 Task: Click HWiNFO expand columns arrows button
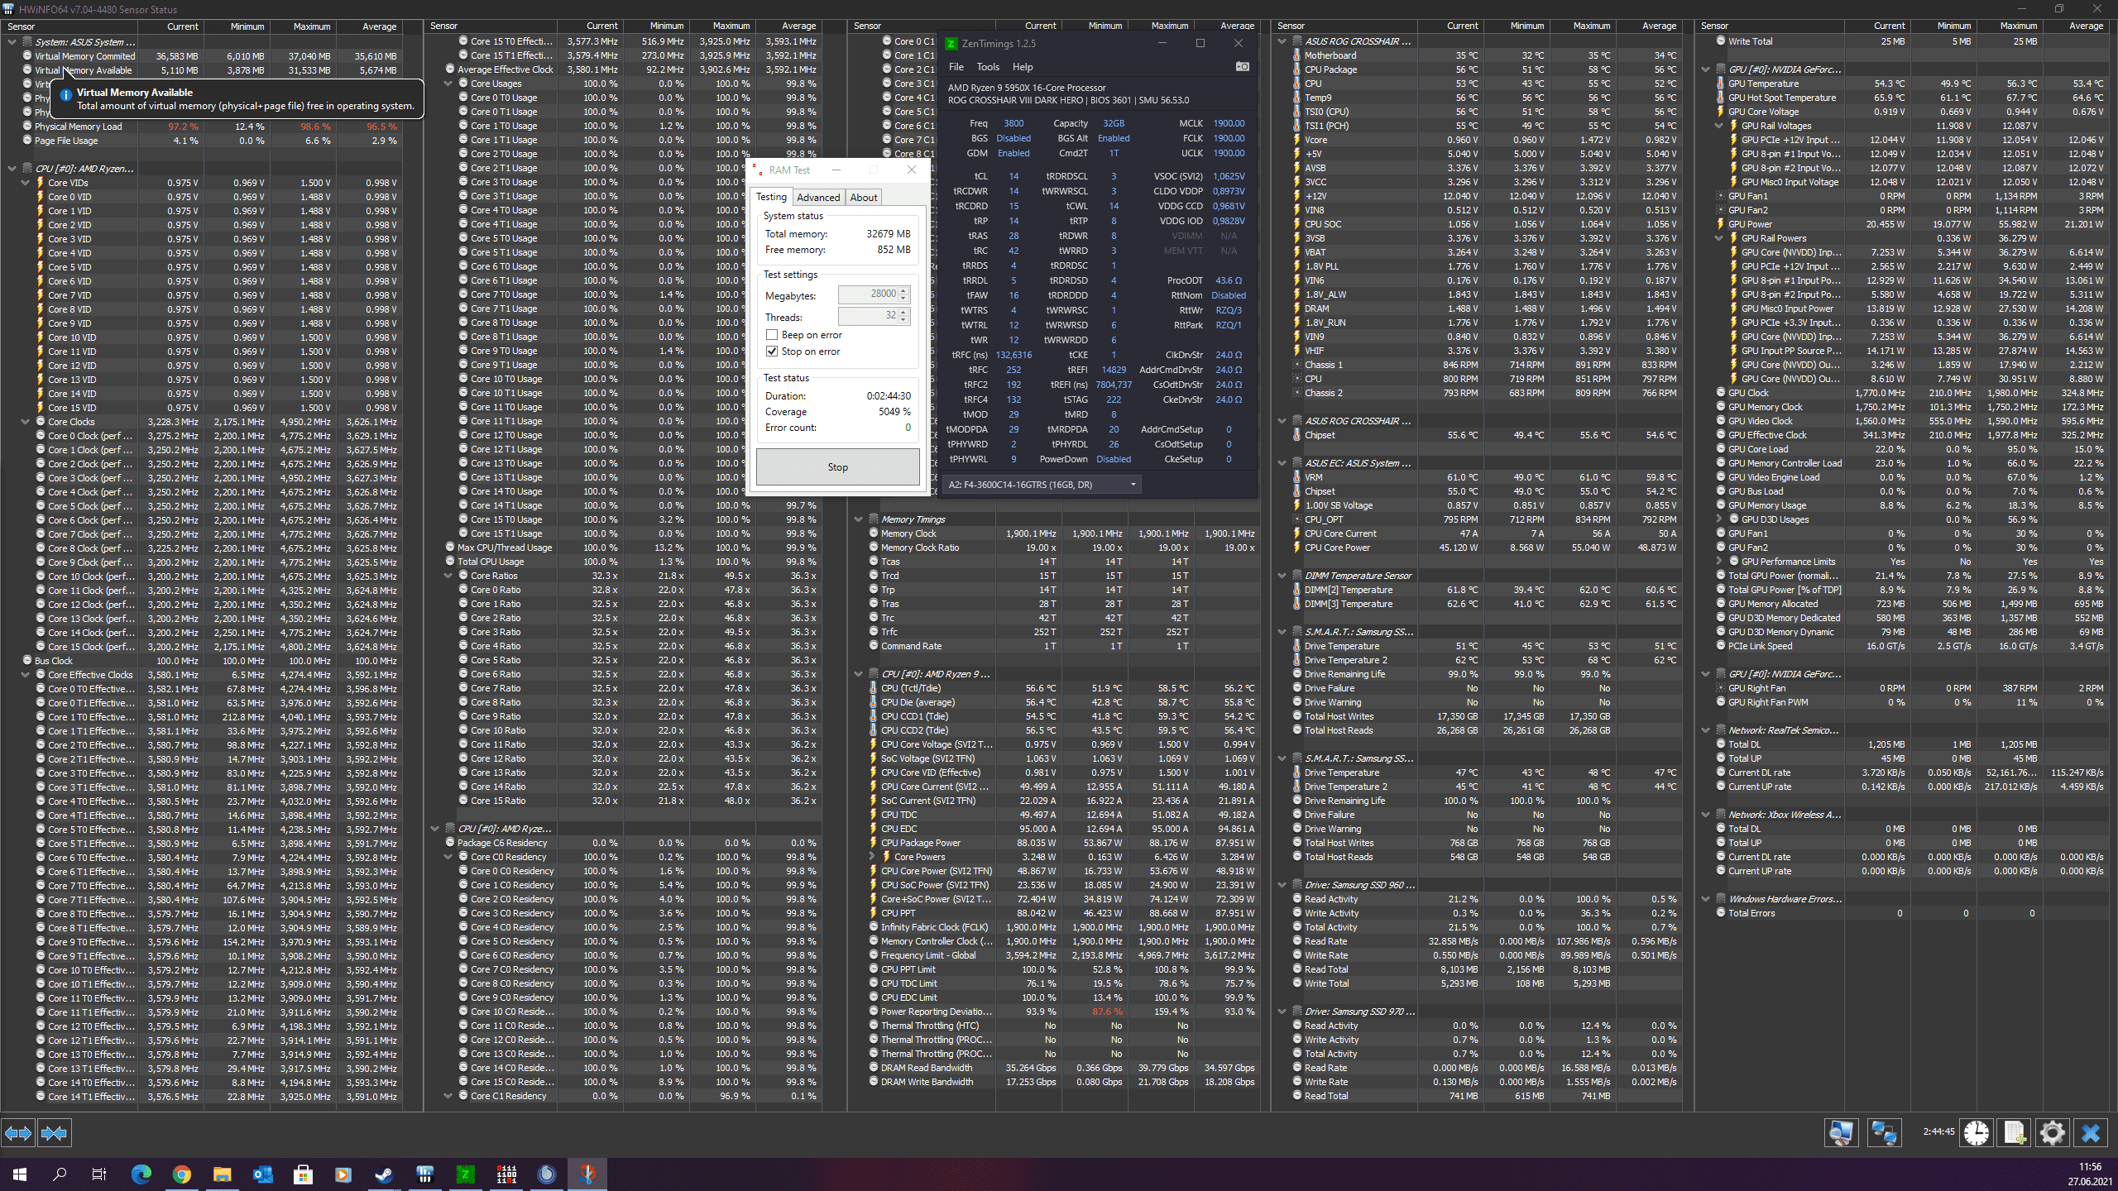pos(18,1133)
